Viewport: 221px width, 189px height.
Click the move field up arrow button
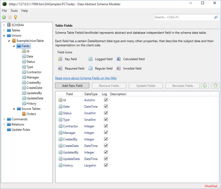[205, 86]
